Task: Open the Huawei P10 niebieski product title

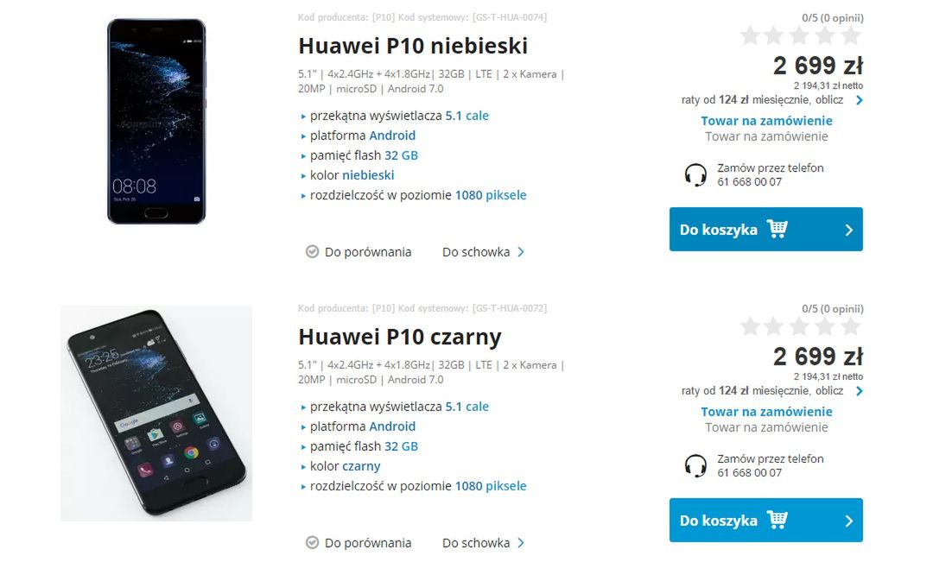Action: [x=412, y=45]
